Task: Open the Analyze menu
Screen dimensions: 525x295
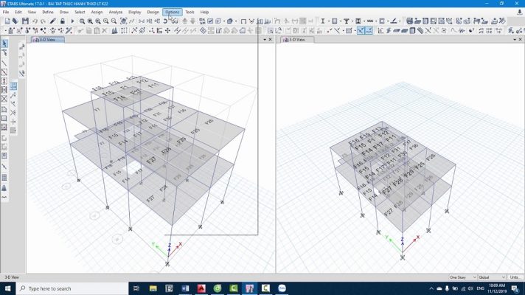Action: (x=116, y=13)
